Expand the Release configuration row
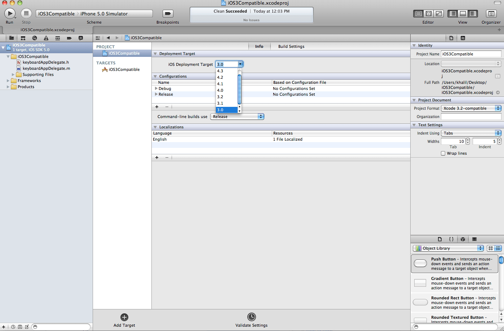The width and height of the screenshot is (504, 331). [156, 94]
